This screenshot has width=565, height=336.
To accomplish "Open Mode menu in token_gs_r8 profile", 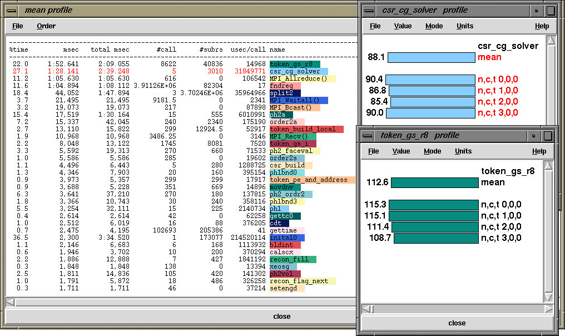I will [x=433, y=151].
